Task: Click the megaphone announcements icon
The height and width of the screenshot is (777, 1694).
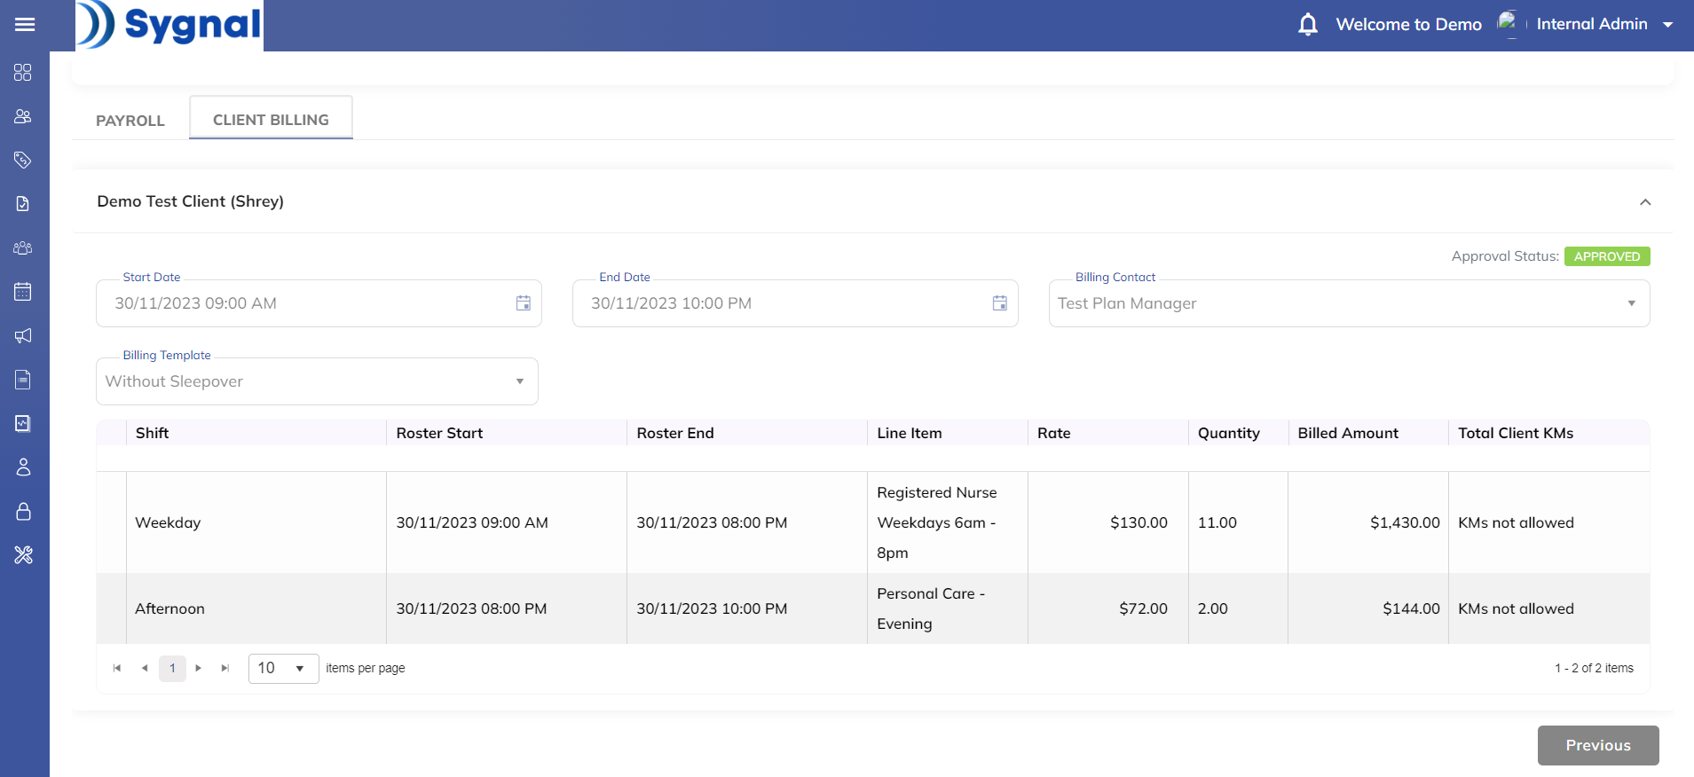Action: pos(23,336)
